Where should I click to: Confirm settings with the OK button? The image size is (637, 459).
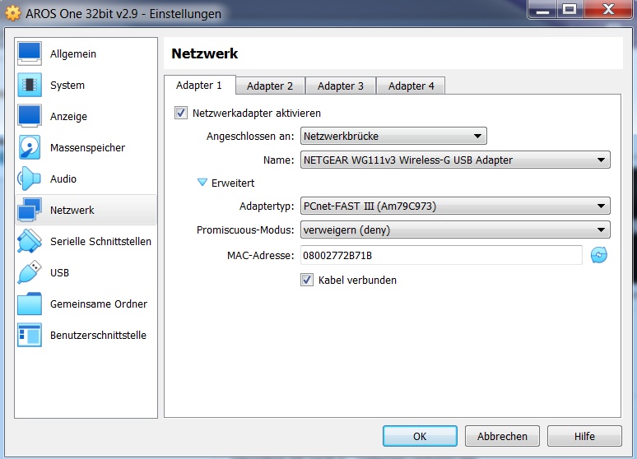[420, 437]
